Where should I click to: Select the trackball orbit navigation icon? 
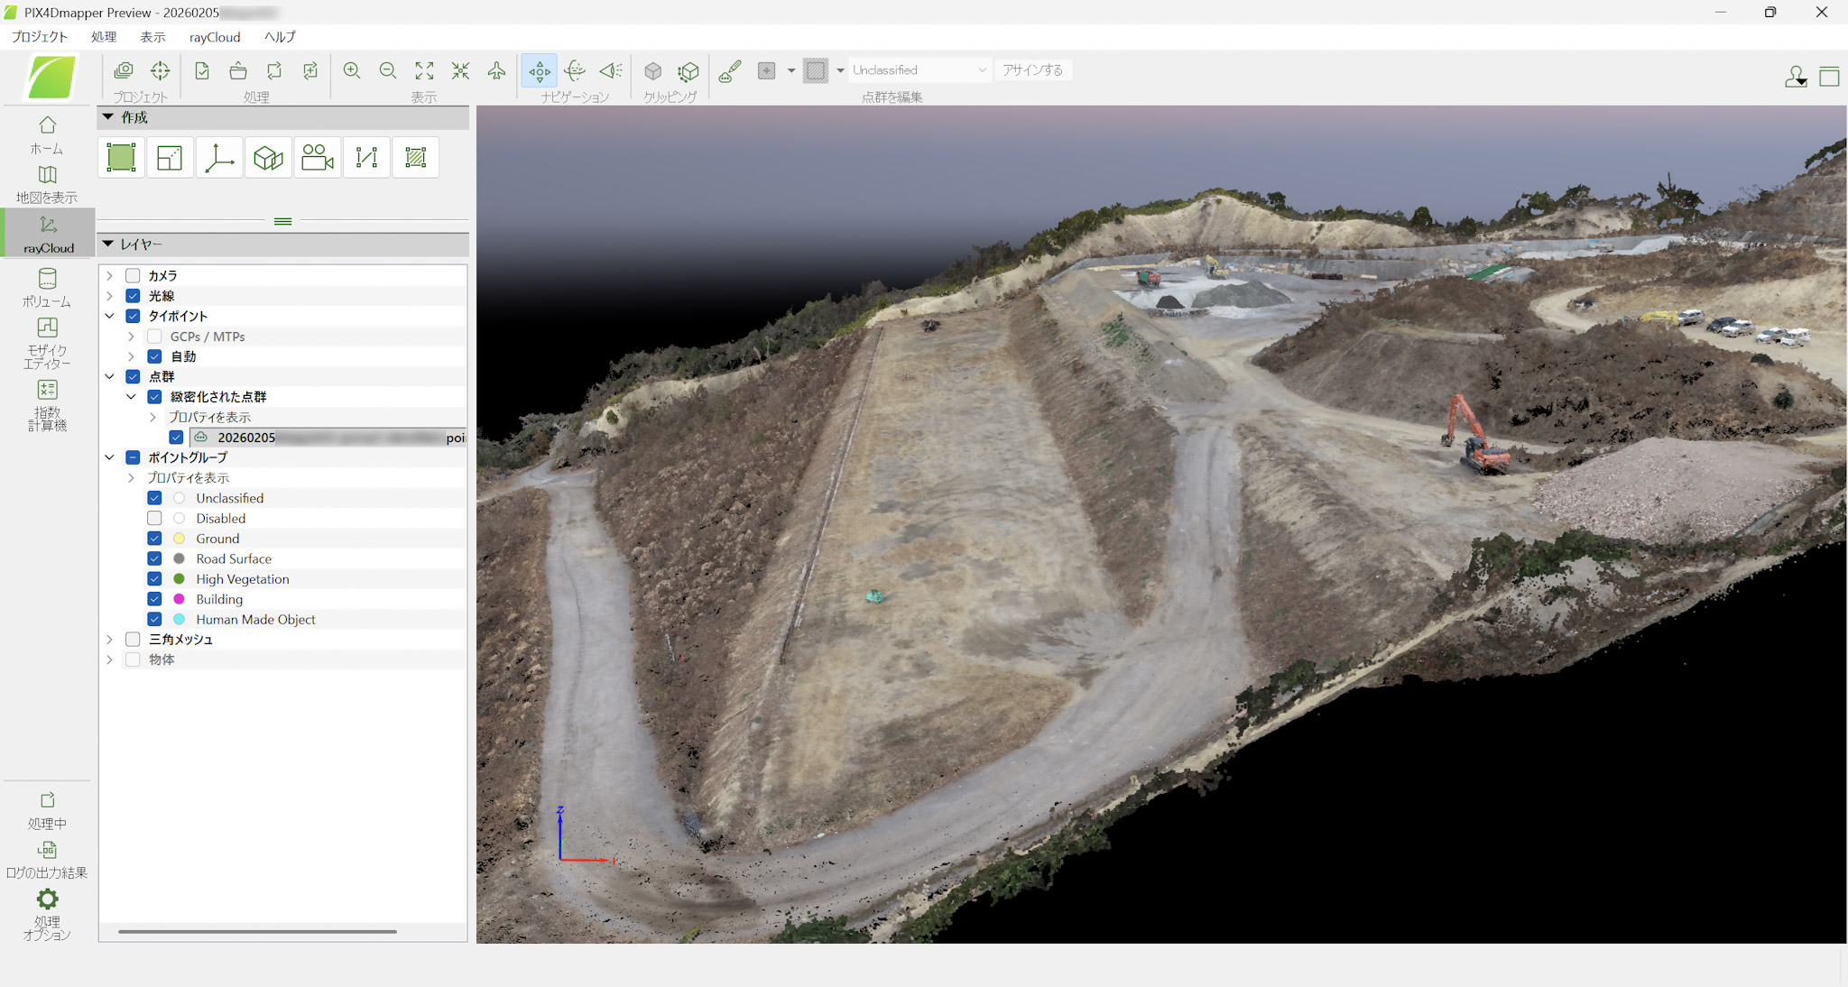[x=575, y=70]
